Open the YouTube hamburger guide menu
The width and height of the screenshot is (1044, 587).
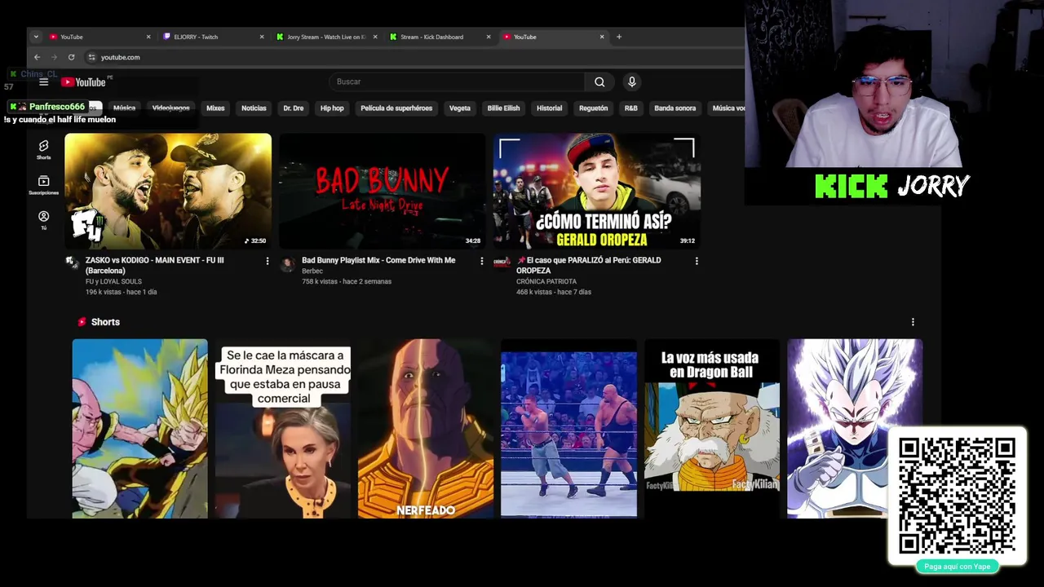coord(44,82)
